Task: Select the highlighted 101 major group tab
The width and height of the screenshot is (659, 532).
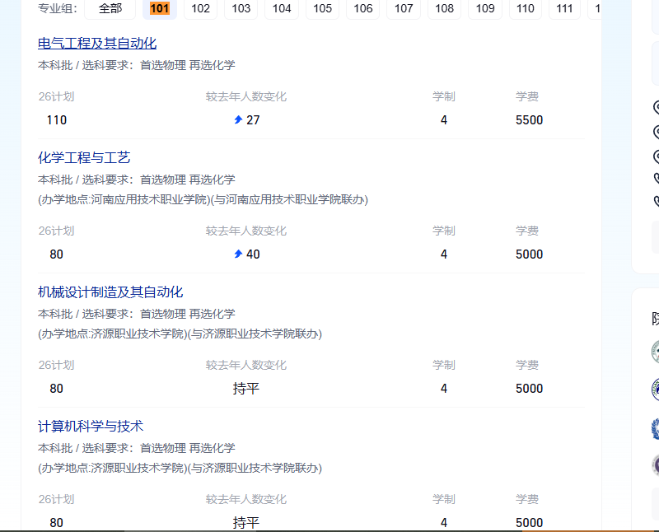Action: pos(160,8)
